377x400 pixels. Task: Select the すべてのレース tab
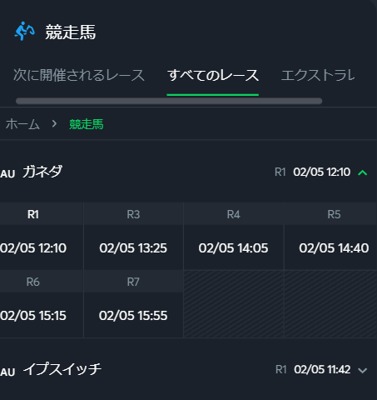[213, 75]
